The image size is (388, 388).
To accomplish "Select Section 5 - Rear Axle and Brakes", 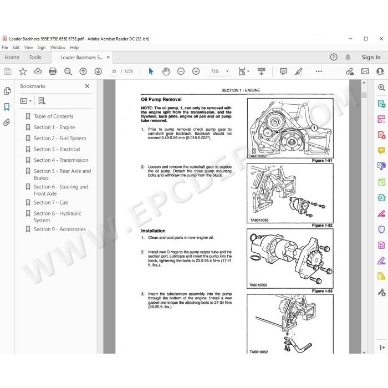I will (x=62, y=175).
